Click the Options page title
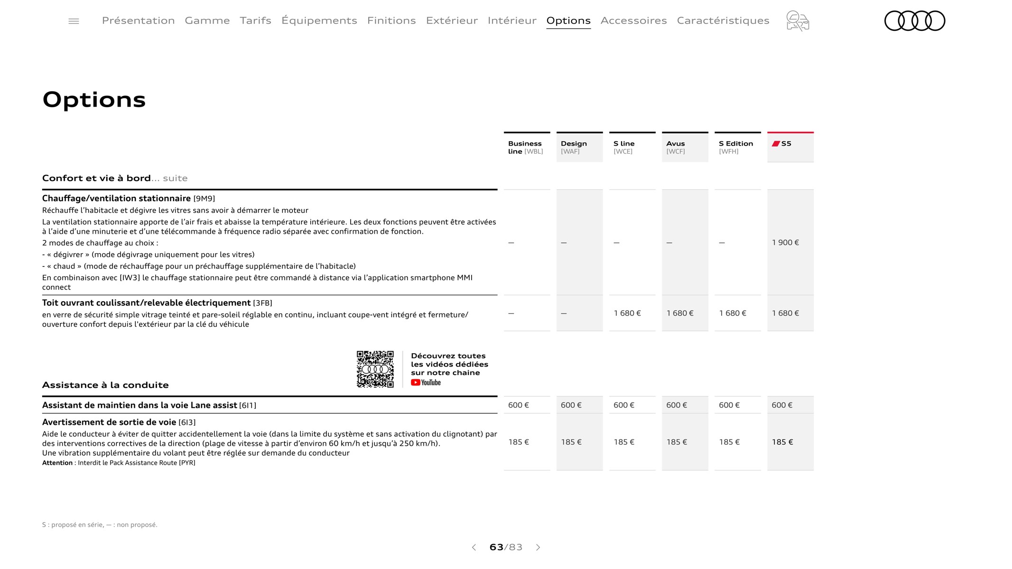This screenshot has height=569, width=1012. pyautogui.click(x=94, y=100)
